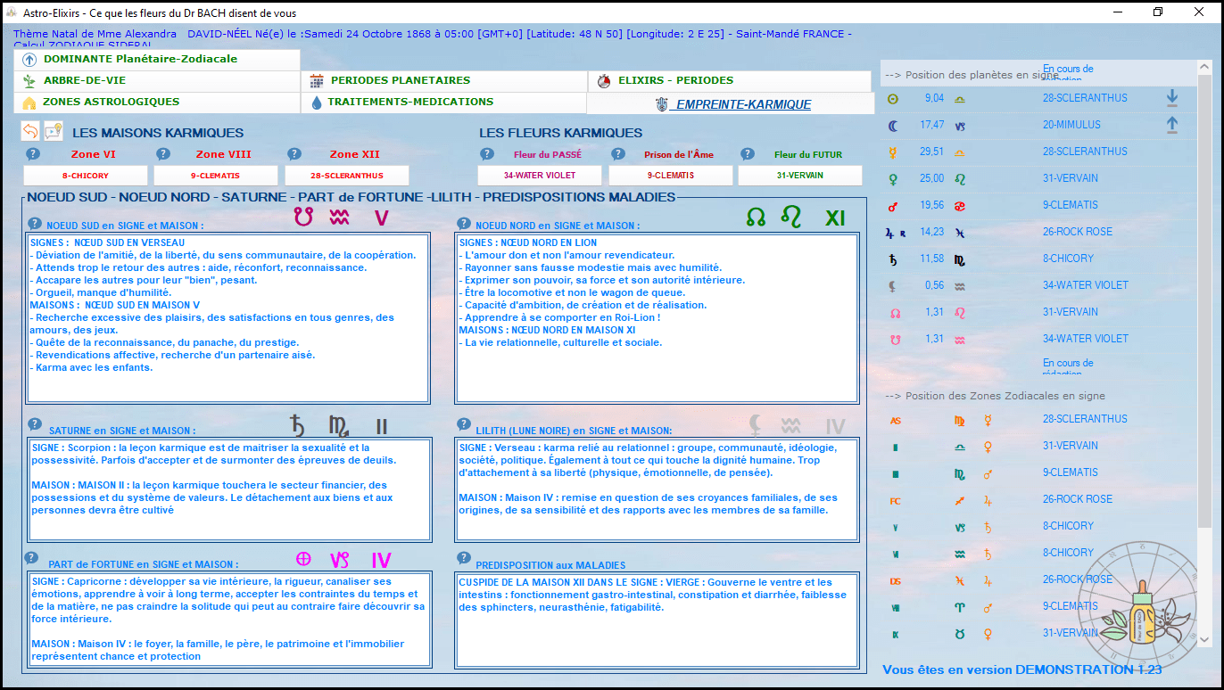Select the ZONES ASTROLOGIQUES tab
This screenshot has width=1224, height=690.
point(157,102)
